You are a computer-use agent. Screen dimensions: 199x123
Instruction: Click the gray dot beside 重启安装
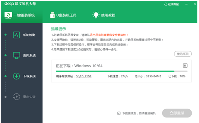click(x=5, y=97)
